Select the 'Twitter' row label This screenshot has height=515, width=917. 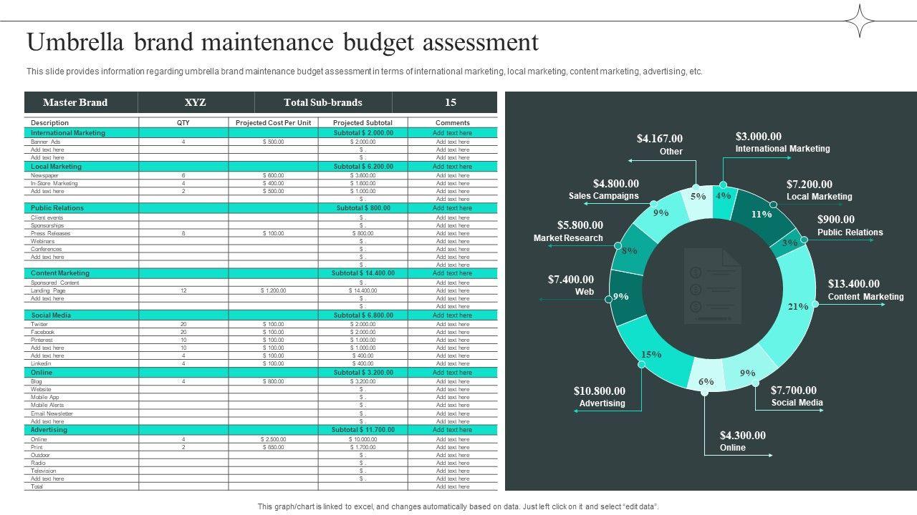tap(39, 324)
